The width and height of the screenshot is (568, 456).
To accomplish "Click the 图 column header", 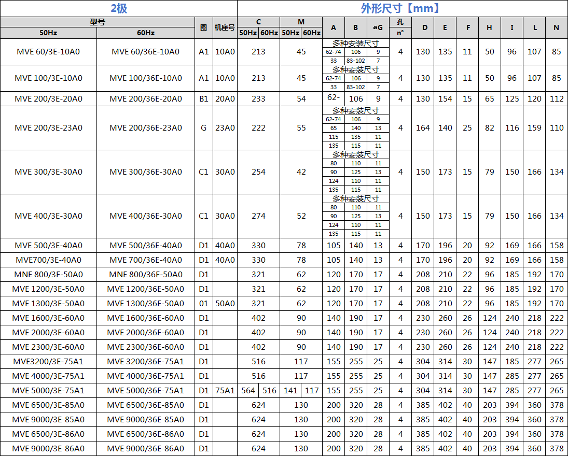I will tap(203, 27).
